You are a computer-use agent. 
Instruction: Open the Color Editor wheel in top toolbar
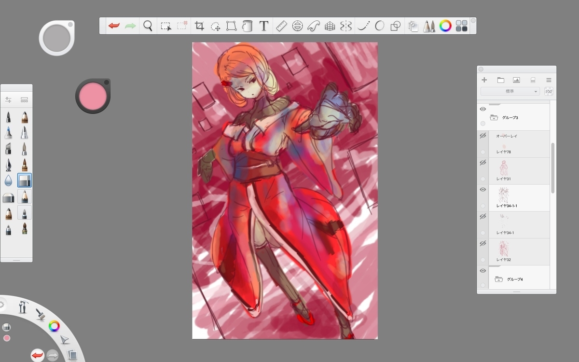445,26
